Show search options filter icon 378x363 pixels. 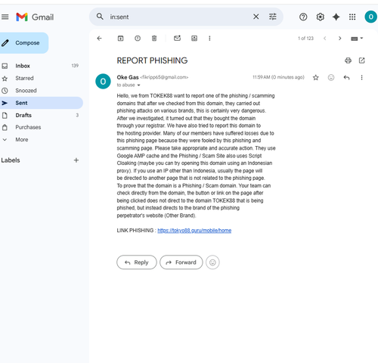tap(272, 17)
